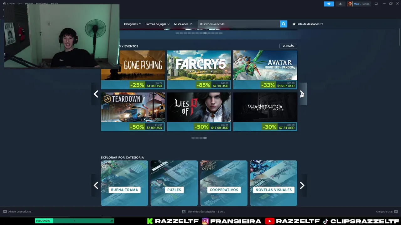Click in the Buscar en la tienda field
This screenshot has height=225, width=401.
[x=239, y=24]
